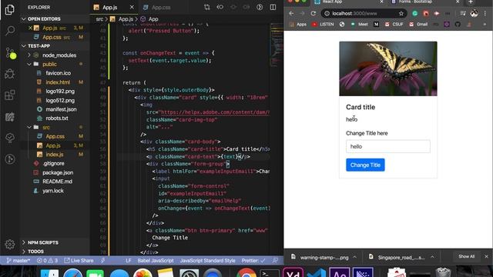Open the Explorer view in the activity bar

click(10, 10)
